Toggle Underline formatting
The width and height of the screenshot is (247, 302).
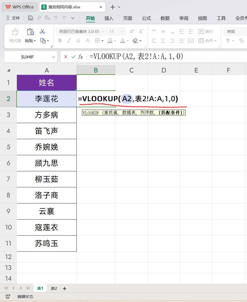(x=78, y=40)
